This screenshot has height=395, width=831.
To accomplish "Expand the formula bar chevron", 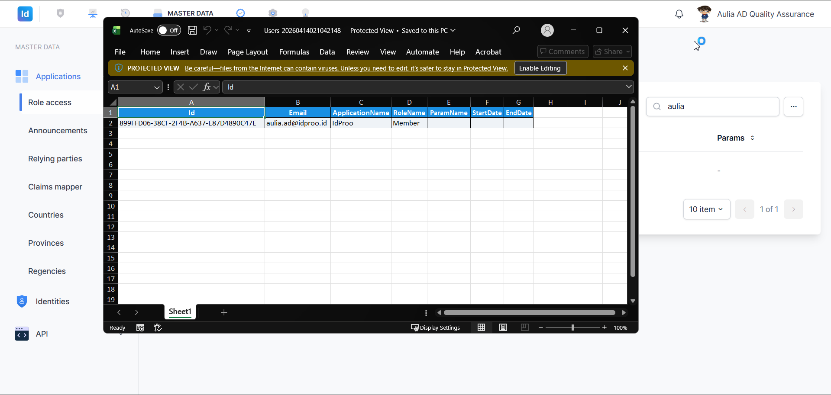I will tap(628, 87).
